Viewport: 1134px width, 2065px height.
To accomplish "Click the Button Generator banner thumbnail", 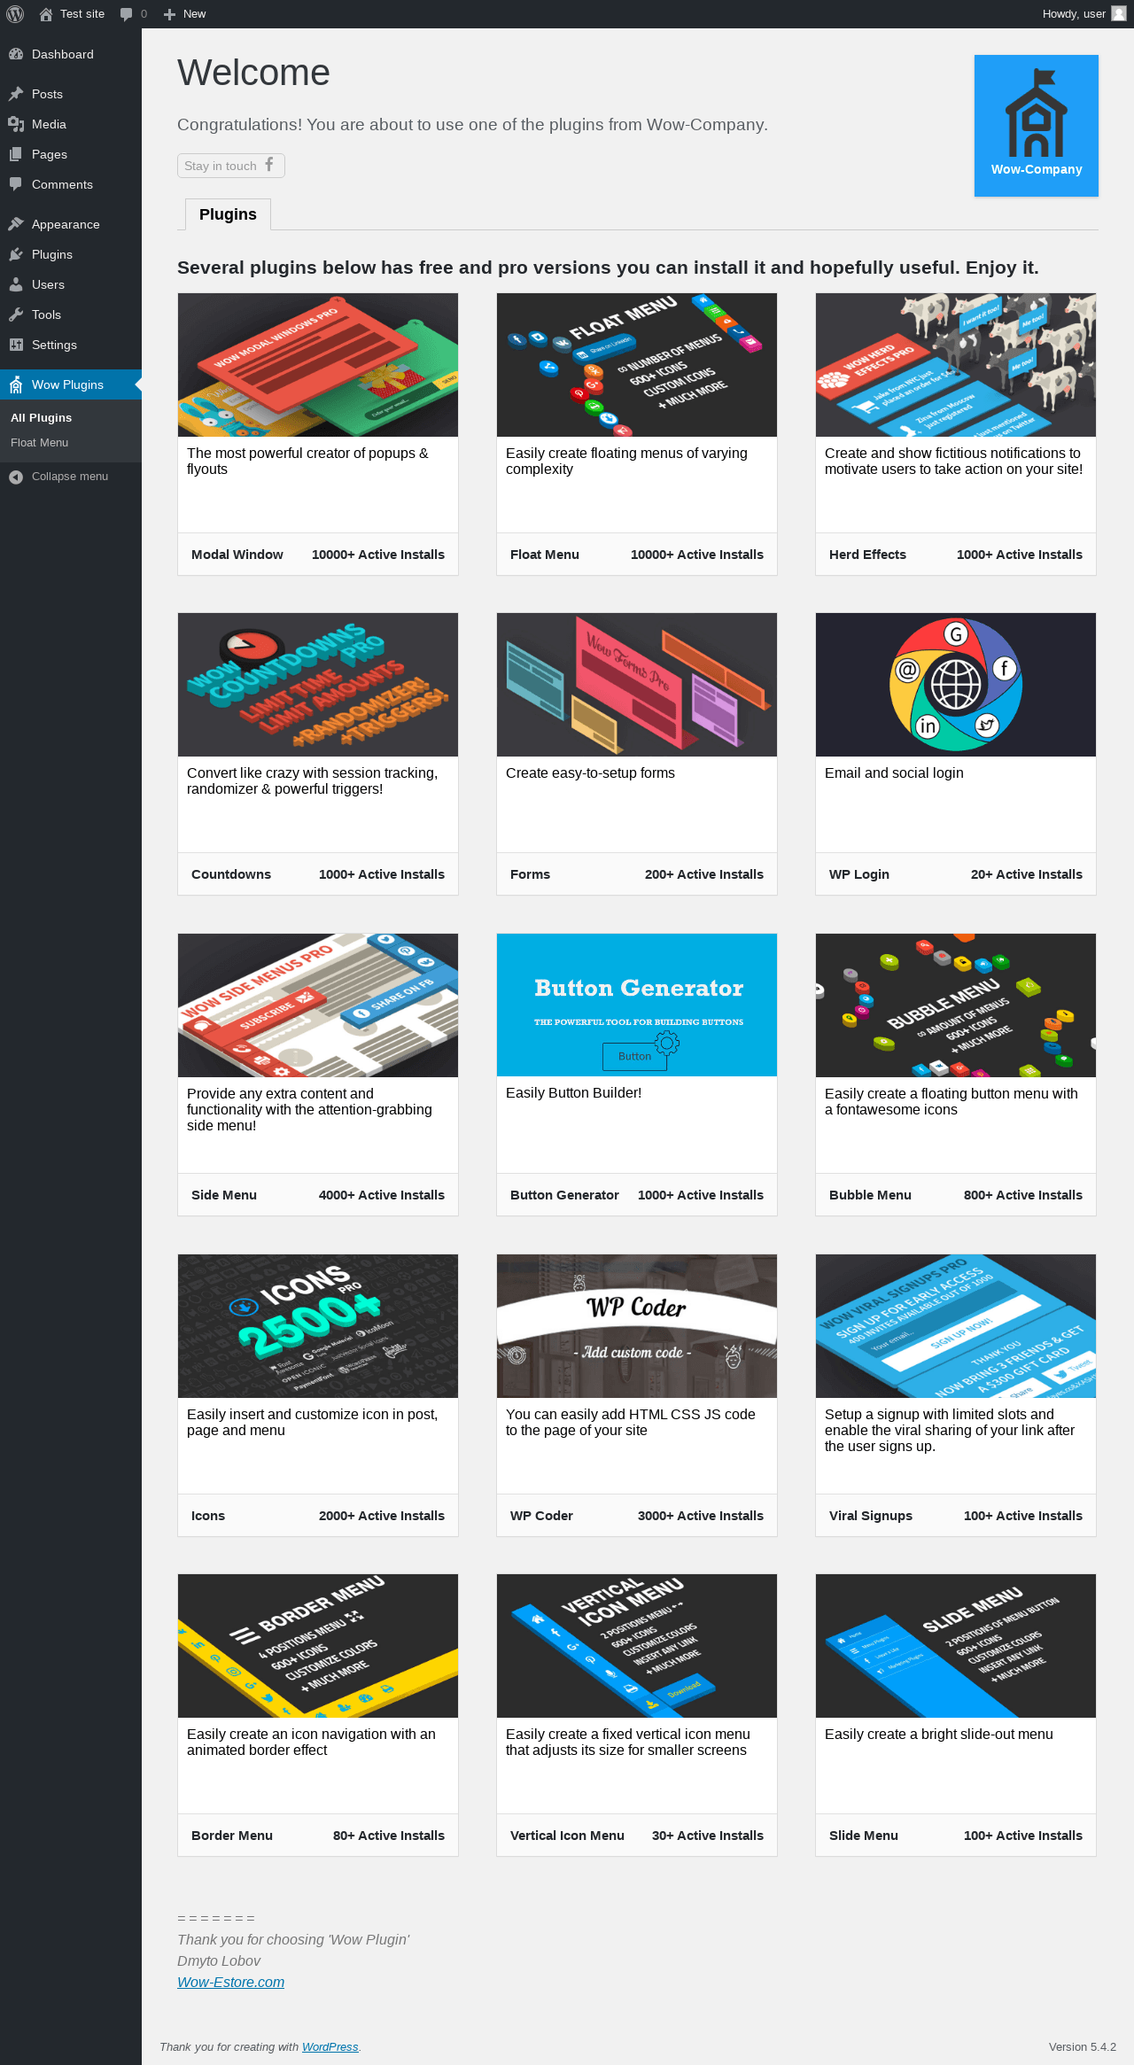I will [637, 1005].
